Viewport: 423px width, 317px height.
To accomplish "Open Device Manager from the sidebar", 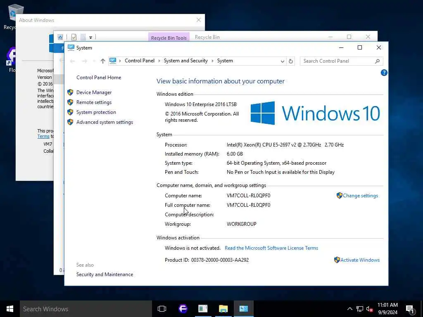I will click(x=94, y=92).
